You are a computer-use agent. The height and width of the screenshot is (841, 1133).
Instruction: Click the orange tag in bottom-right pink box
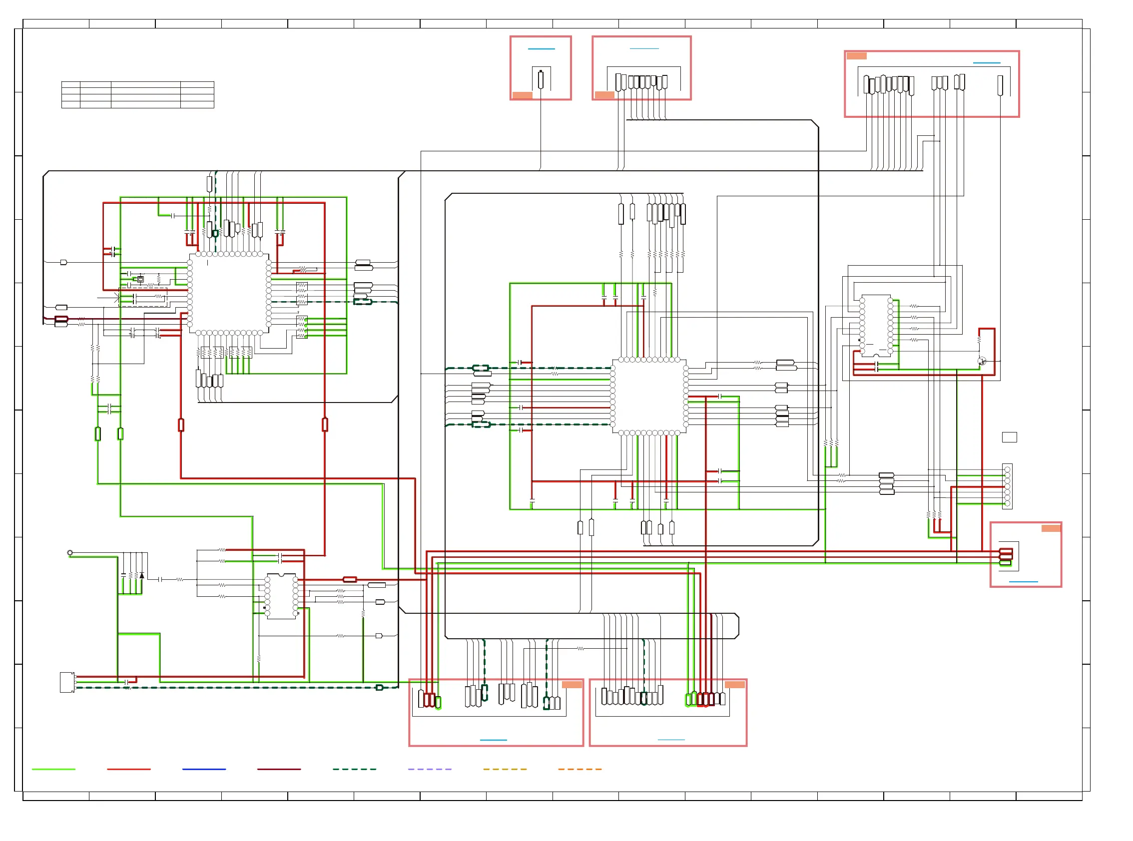(734, 685)
